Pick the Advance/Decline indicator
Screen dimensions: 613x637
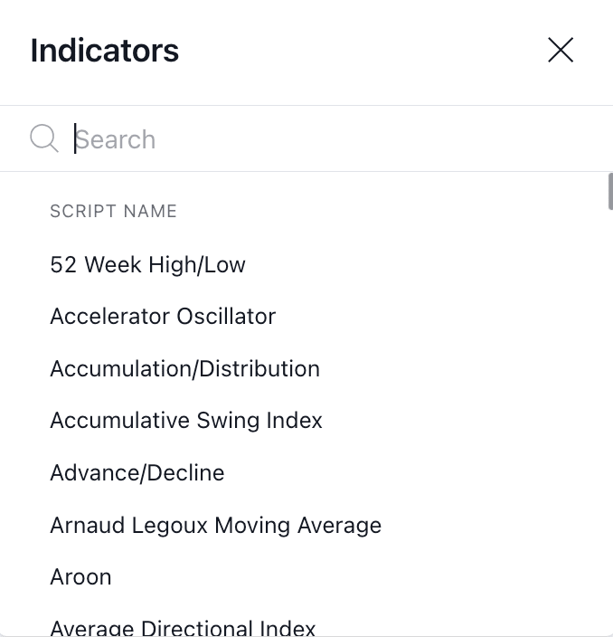coord(137,473)
